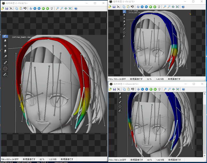The image size is (207, 163).
Task: Click fullscreen icon in Fit 52% window
Action: click(178, 7)
